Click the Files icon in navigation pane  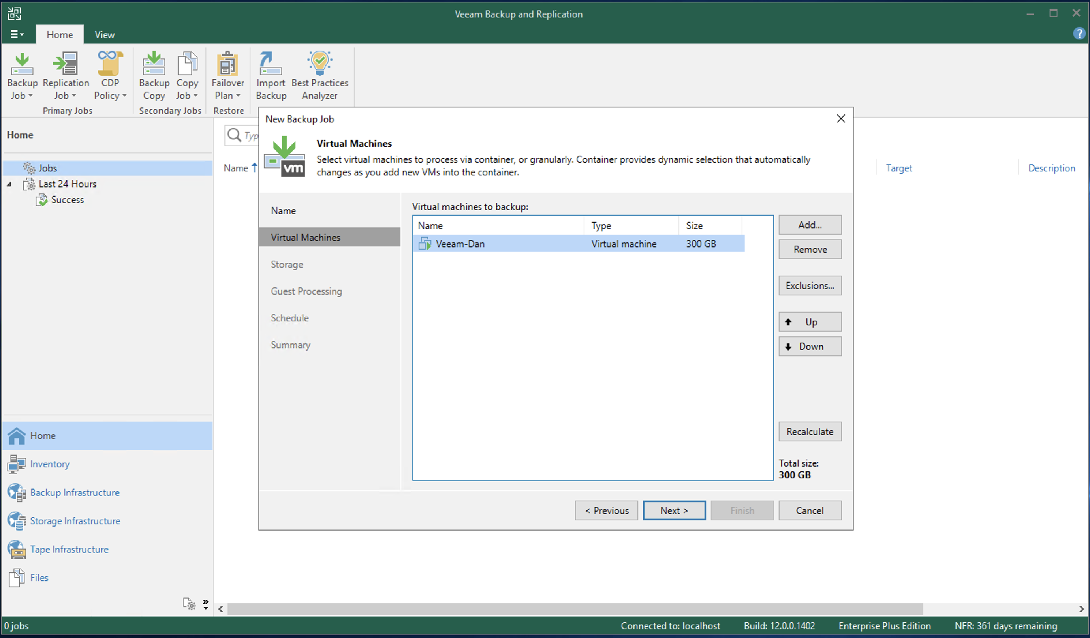pos(17,578)
